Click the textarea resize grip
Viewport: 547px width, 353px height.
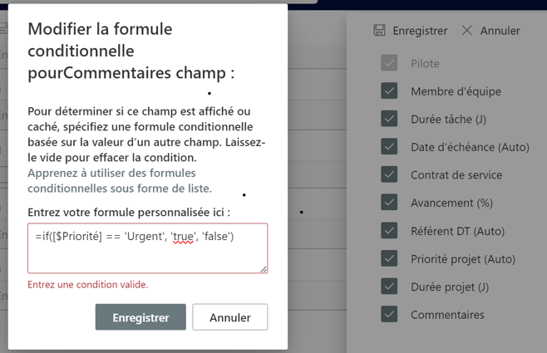click(264, 268)
